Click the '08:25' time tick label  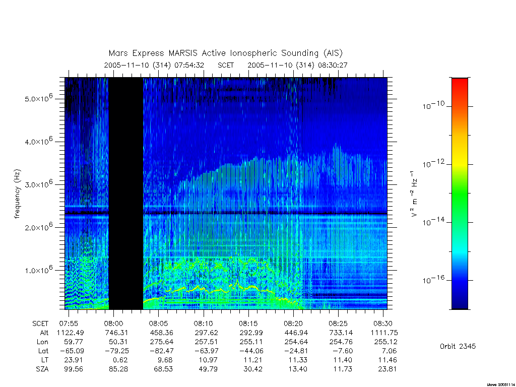coord(338,324)
